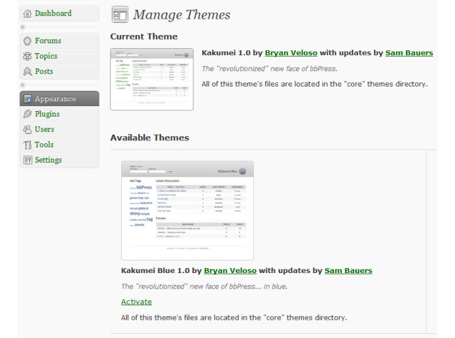
Task: Click the 'in blue' theme description text
Action: pyautogui.click(x=204, y=286)
